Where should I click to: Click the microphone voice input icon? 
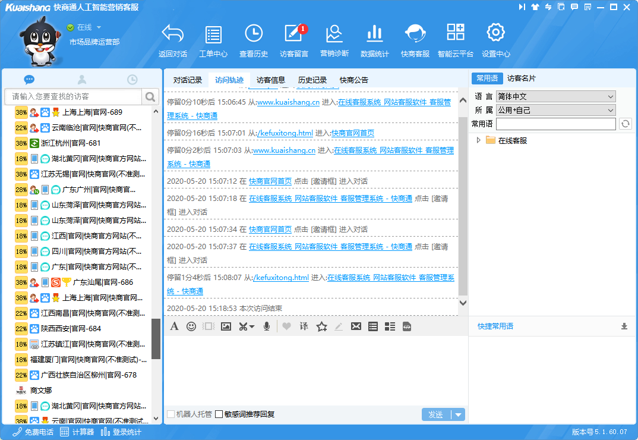point(267,326)
